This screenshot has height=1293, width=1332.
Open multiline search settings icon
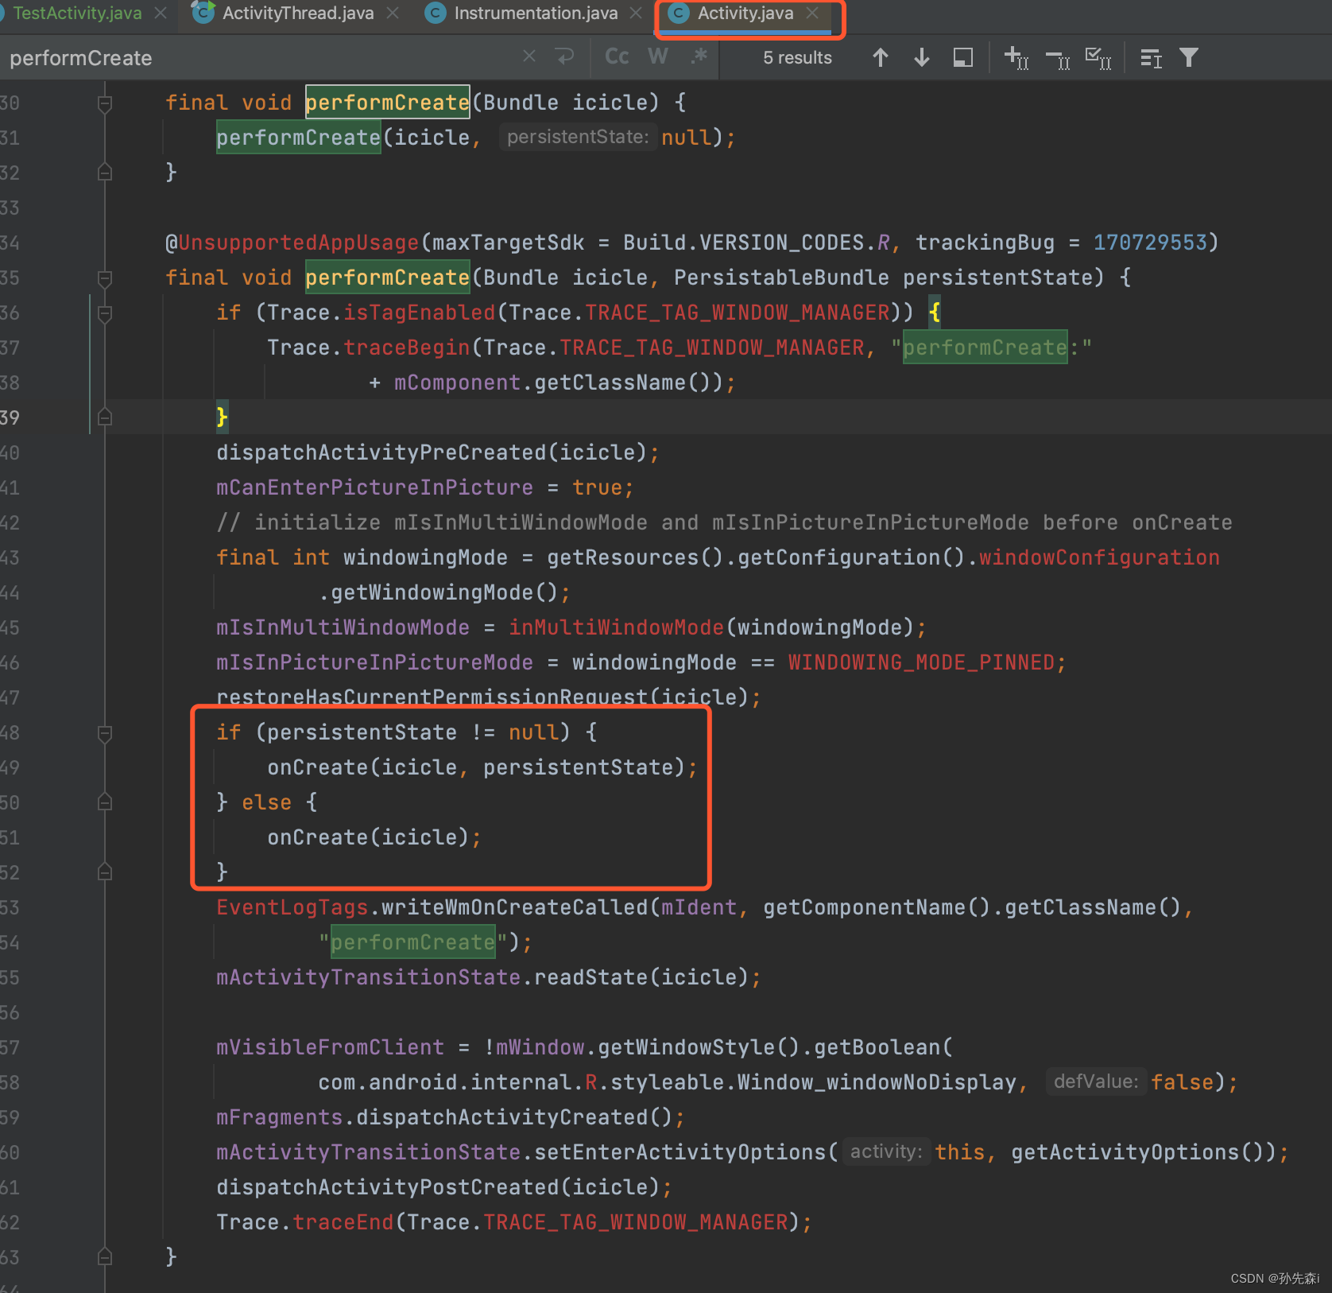(x=1151, y=58)
